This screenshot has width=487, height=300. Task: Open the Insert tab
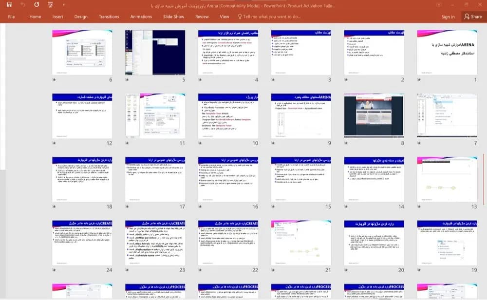[x=58, y=17]
